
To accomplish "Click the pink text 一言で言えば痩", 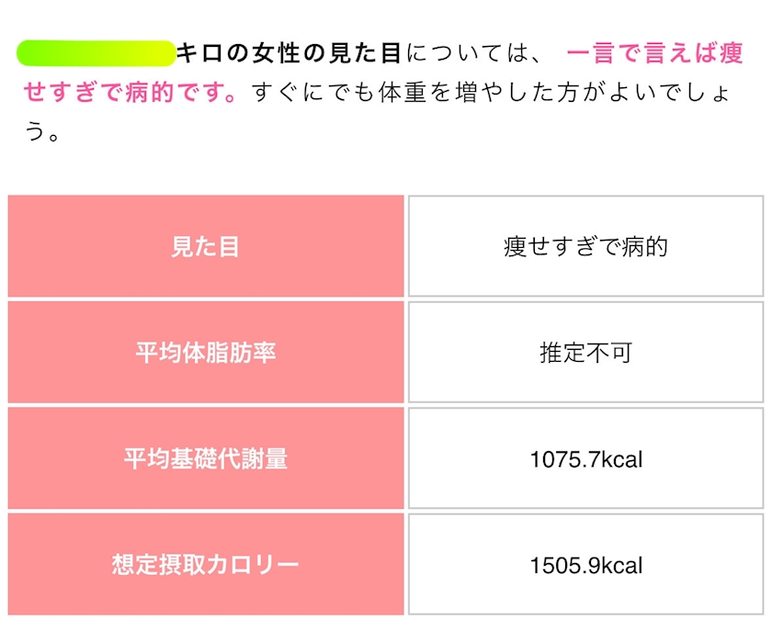I will click(654, 54).
